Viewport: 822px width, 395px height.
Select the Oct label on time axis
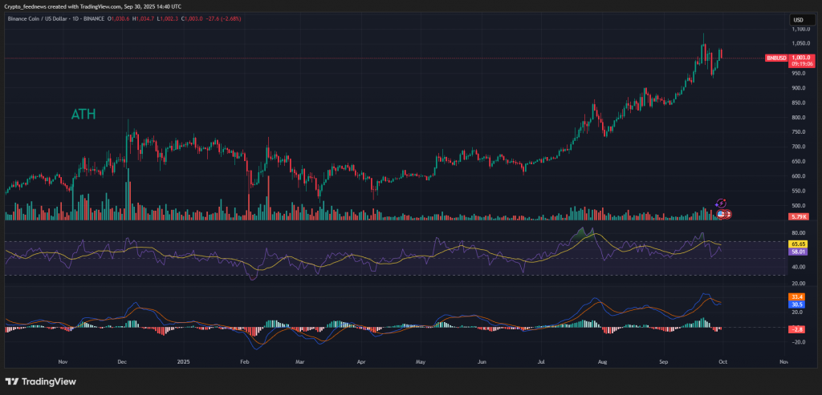723,362
